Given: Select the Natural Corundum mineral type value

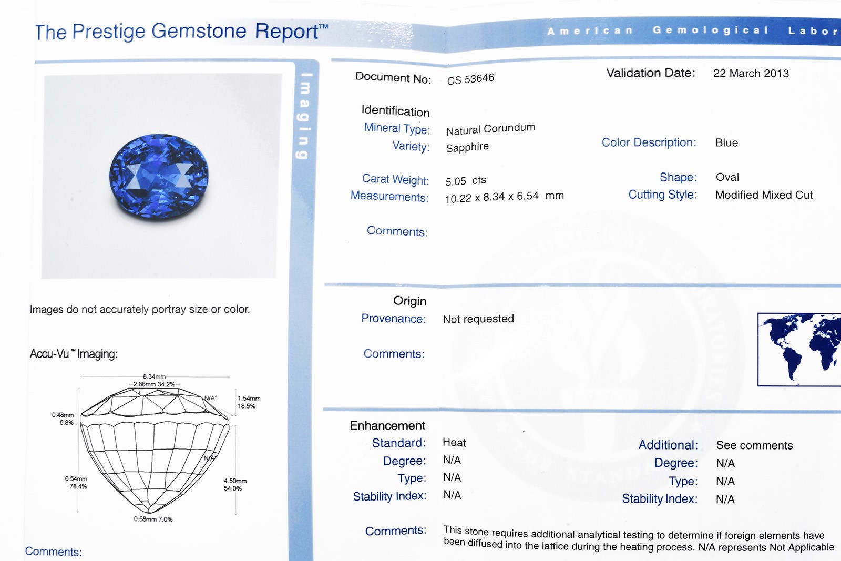Looking at the screenshot, I should point(490,129).
